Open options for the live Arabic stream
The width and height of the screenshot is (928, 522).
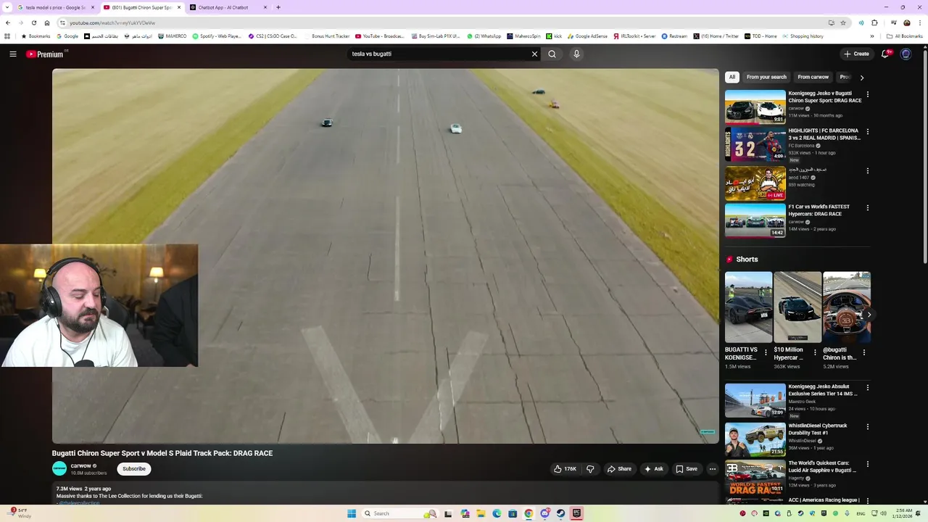tap(867, 171)
